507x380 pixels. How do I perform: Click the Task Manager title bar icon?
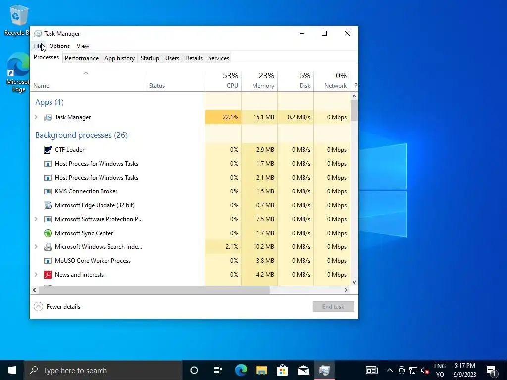pos(38,34)
